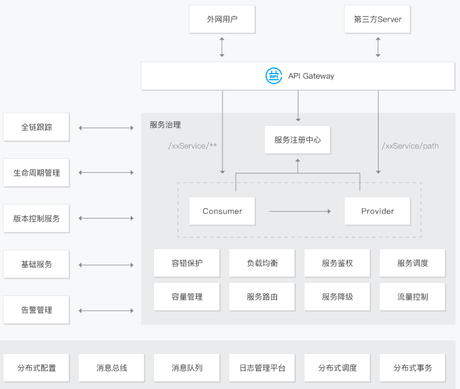Viewport: 460px width, 389px height.
Task: Select the 流量控制 module
Action: coord(413,297)
